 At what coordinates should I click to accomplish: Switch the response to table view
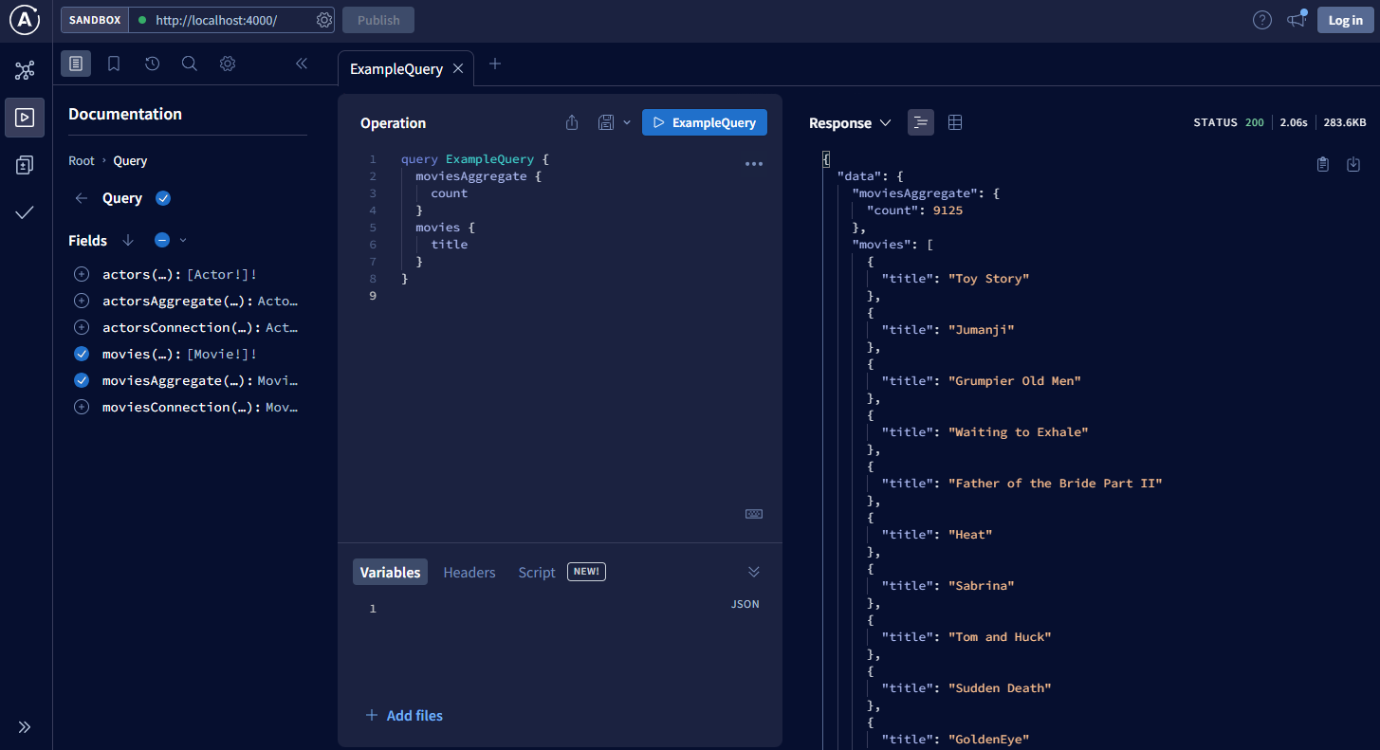tap(955, 121)
